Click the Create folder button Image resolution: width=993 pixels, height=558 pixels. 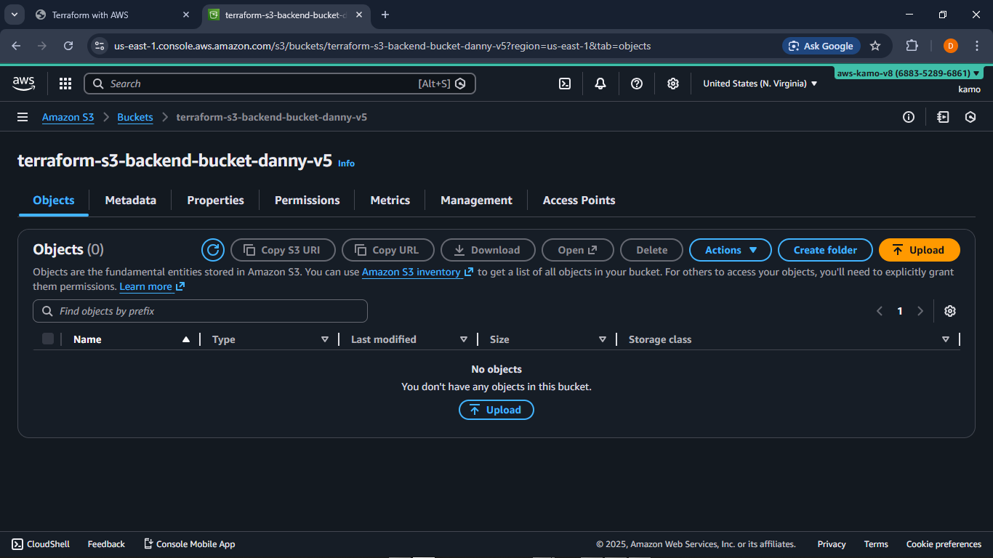pos(825,250)
